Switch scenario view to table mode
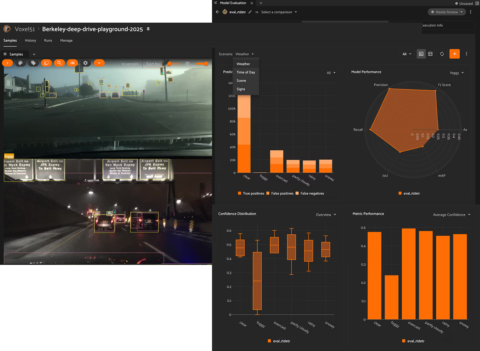Viewport: 480px width, 351px height. (430, 54)
